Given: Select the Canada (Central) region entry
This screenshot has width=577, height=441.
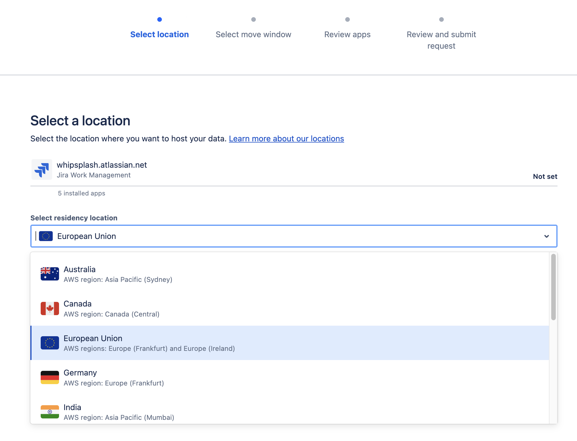Looking at the screenshot, I should click(x=111, y=309).
